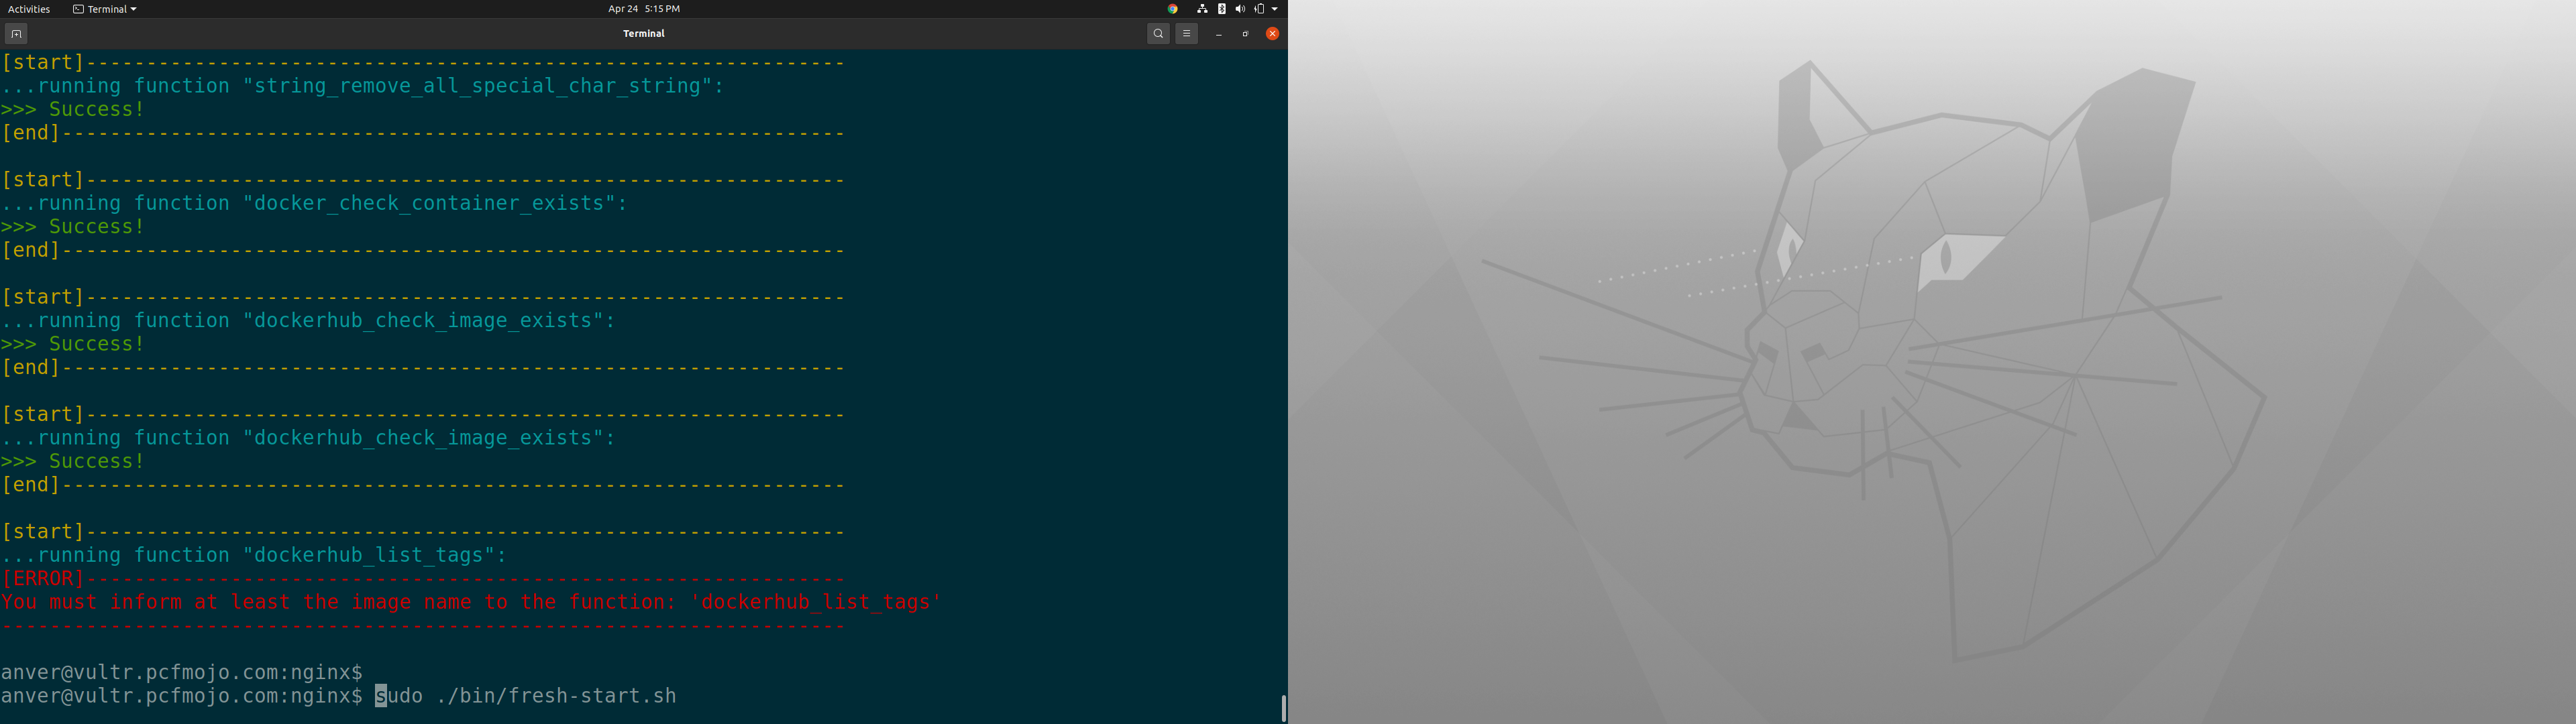Click the dockerhub_list_tags error line
The width and height of the screenshot is (2576, 724).
click(470, 602)
